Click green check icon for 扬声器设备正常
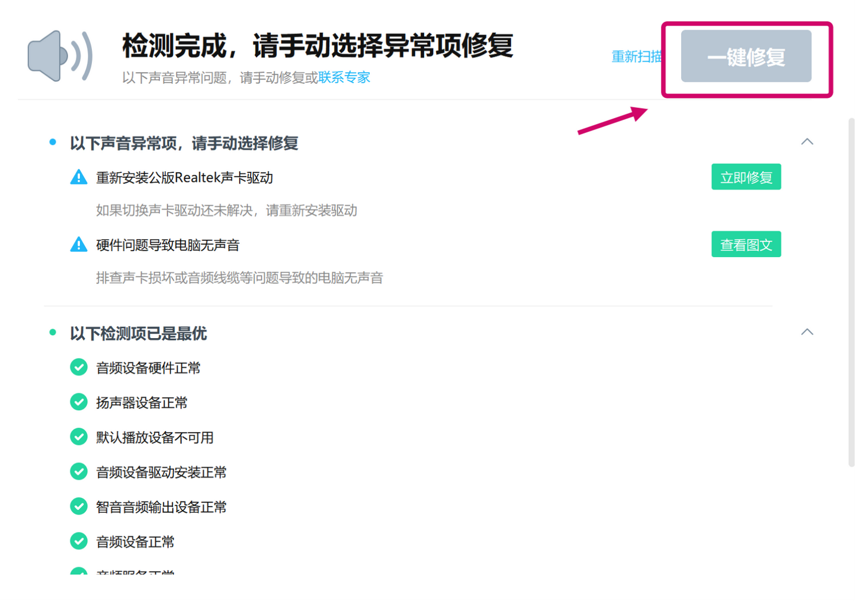Screen dimensions: 859x604 pos(79,402)
